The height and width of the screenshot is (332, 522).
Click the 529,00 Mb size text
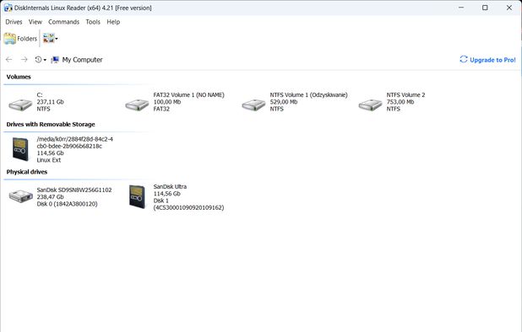(284, 102)
